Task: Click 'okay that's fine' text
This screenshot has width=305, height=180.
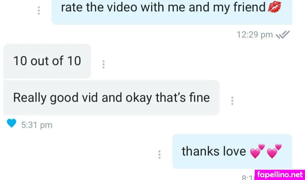Action: (168, 97)
